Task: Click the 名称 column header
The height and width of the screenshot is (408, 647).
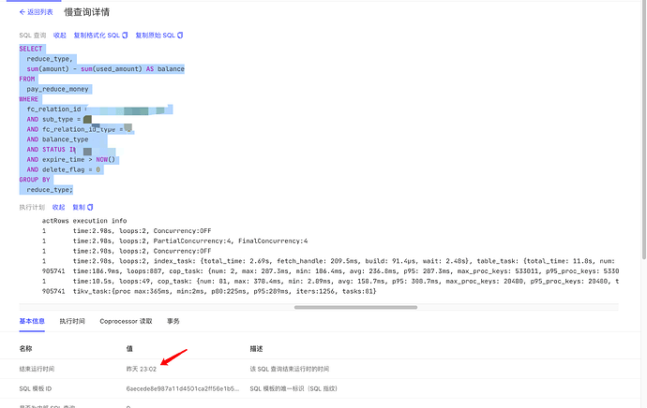Action: (25, 349)
